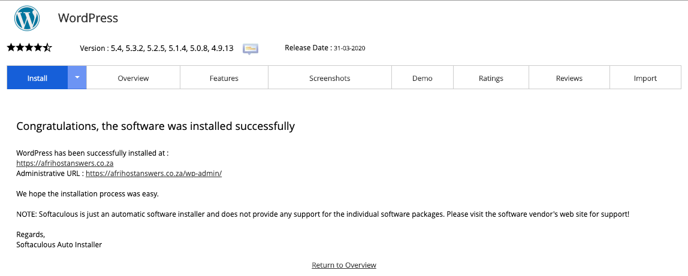Click the Congratulations success heading

pyautogui.click(x=155, y=126)
